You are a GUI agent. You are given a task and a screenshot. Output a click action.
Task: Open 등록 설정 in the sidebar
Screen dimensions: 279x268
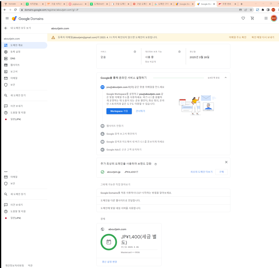point(24,52)
